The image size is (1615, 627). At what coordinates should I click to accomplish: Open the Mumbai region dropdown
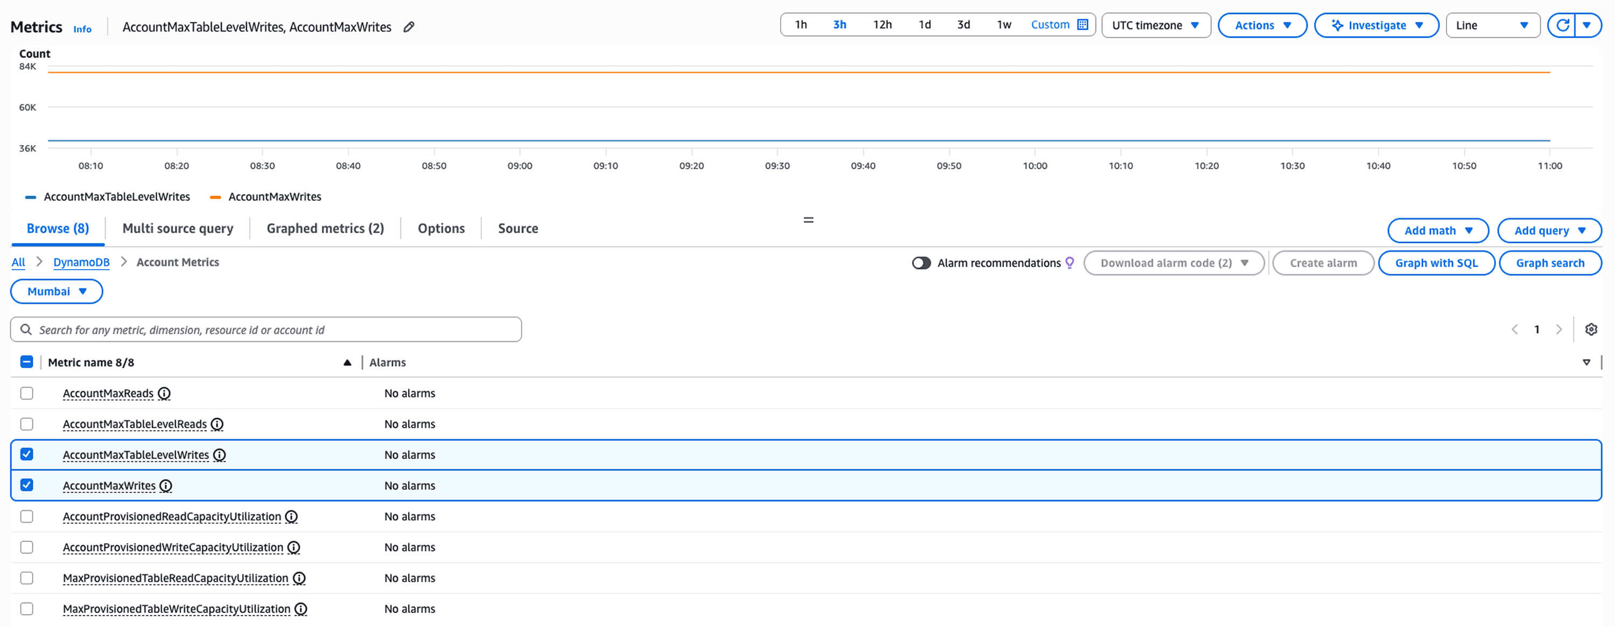tap(57, 292)
